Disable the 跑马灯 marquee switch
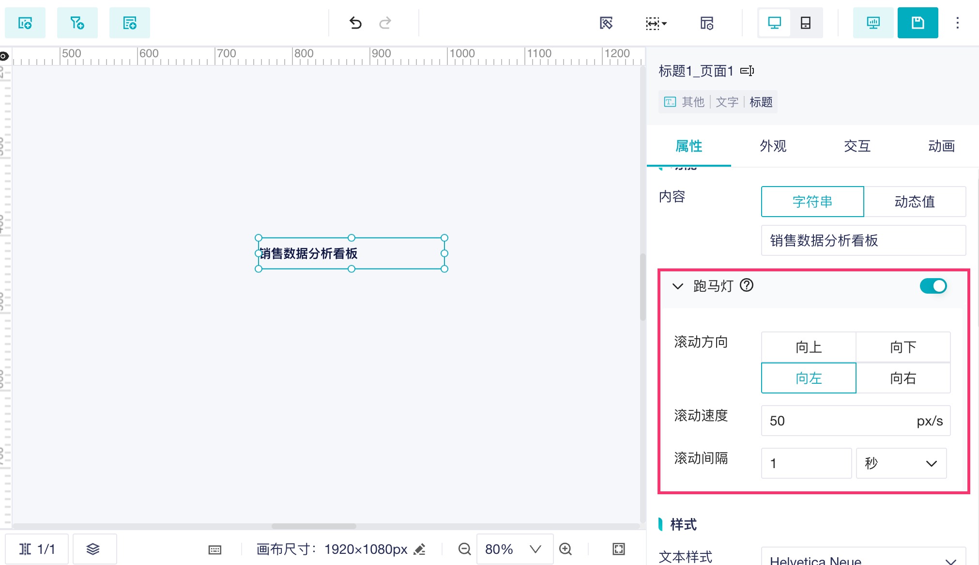 point(933,286)
